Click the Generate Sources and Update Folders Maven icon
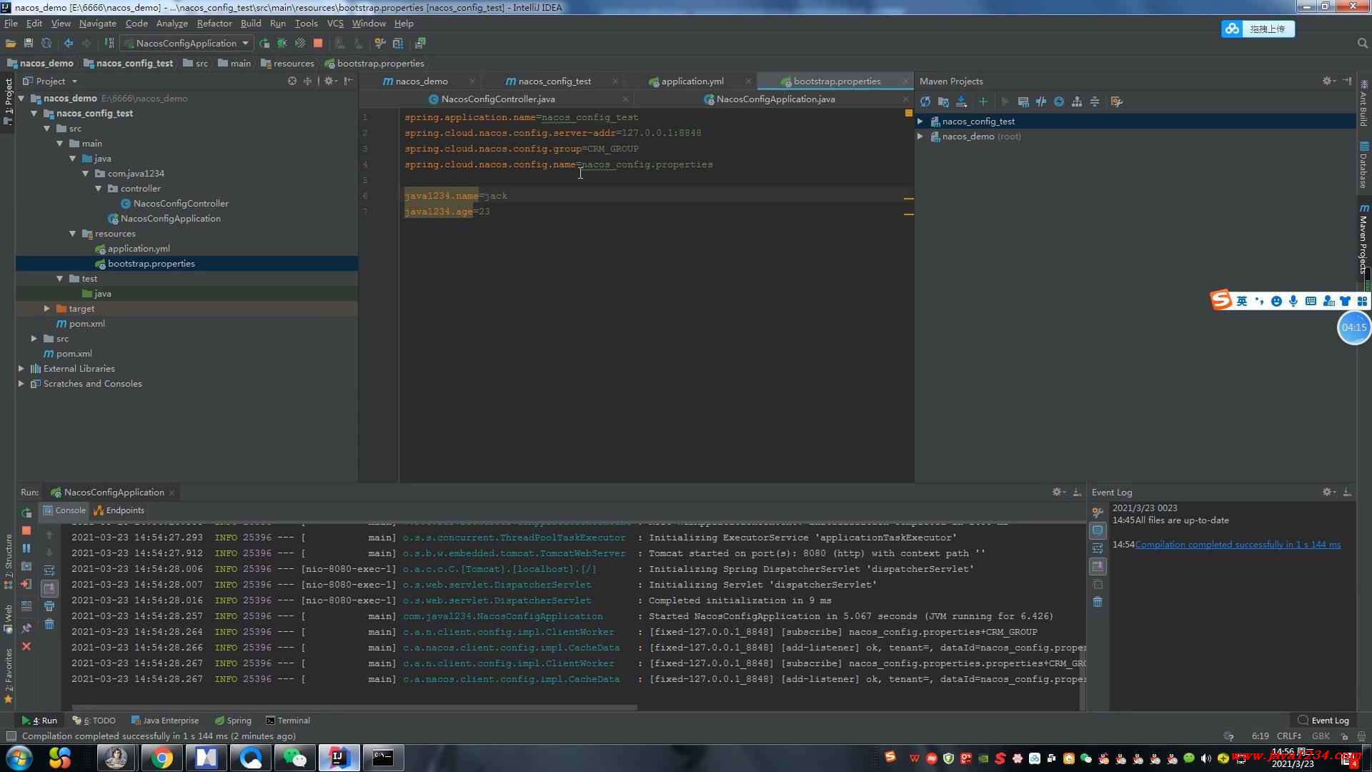The width and height of the screenshot is (1372, 772). click(943, 102)
